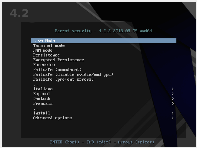
Task: Click the chevron on the Deutsch row
Action: coord(172,99)
